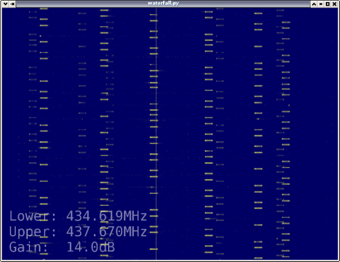Open the window menu dropdown arrow
340x262 pixels.
coord(5,4)
